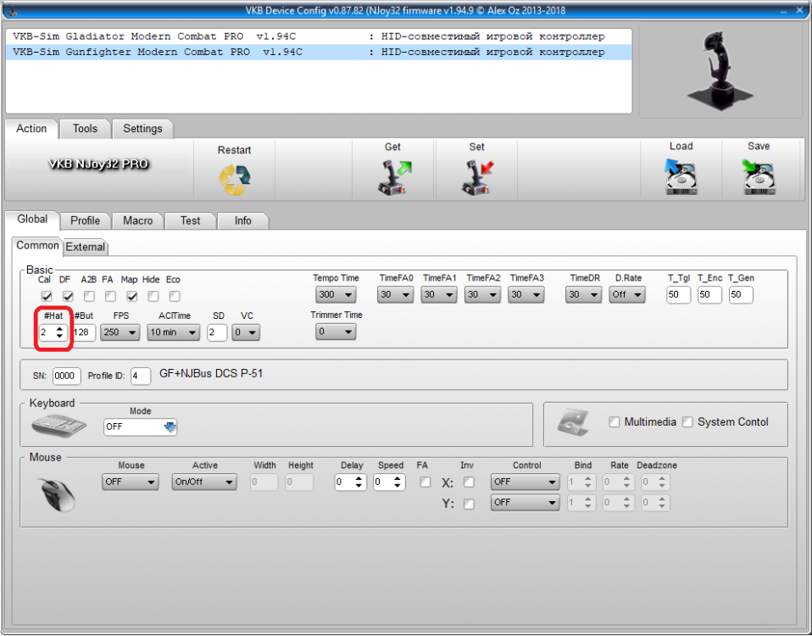Click the keyboard icon in Keyboard section

tap(58, 426)
